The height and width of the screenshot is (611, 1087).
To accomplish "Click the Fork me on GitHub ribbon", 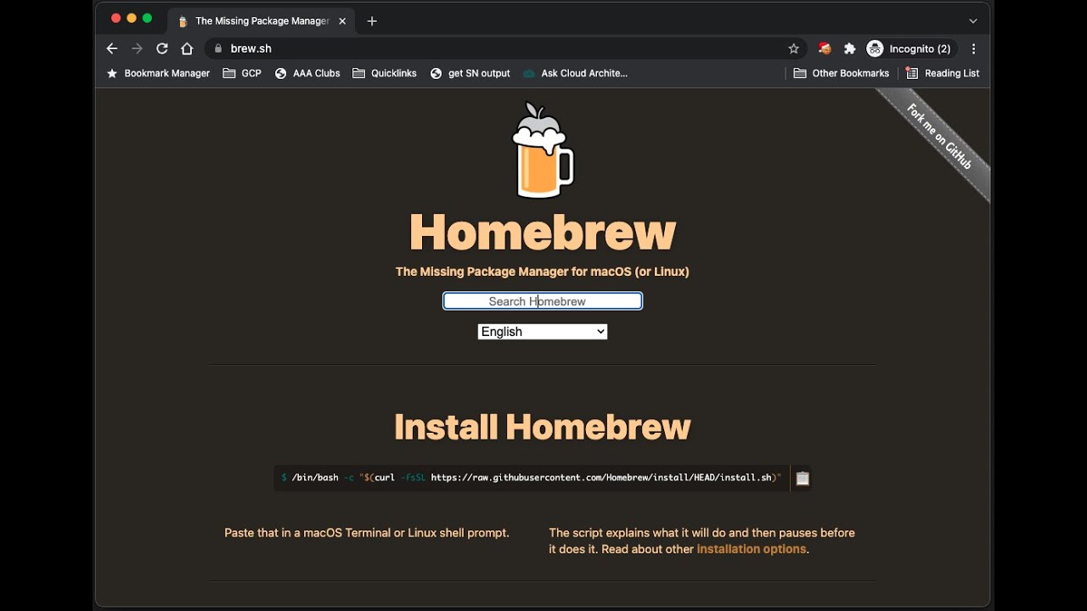I will (938, 137).
